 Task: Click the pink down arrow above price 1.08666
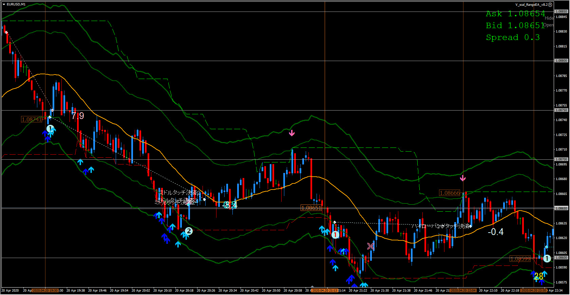(x=463, y=178)
